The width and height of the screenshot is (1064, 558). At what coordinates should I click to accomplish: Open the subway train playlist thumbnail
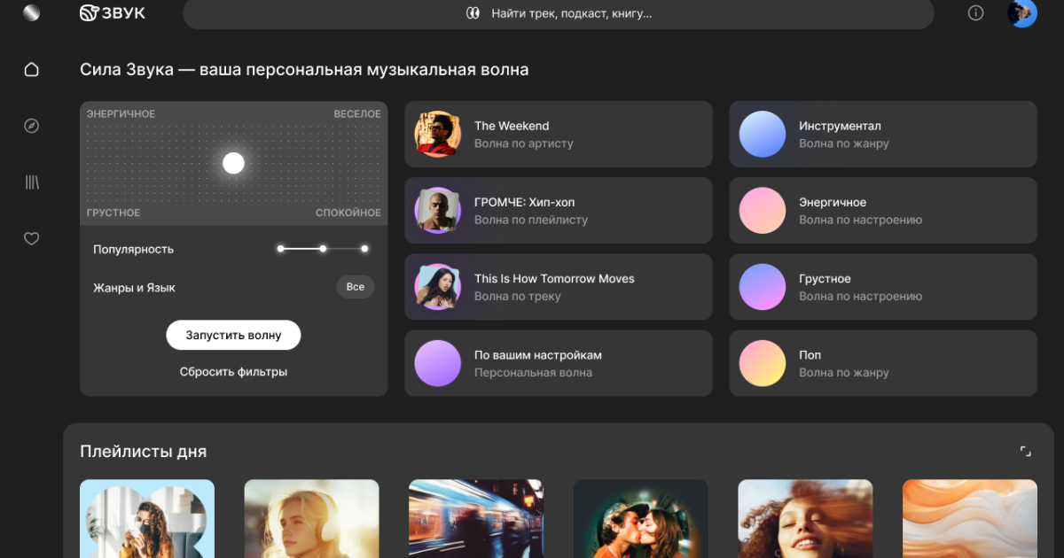click(476, 519)
